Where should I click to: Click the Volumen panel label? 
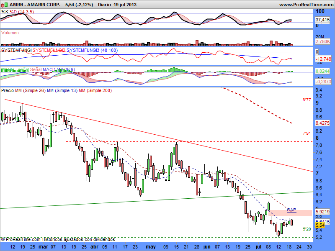tap(10, 33)
